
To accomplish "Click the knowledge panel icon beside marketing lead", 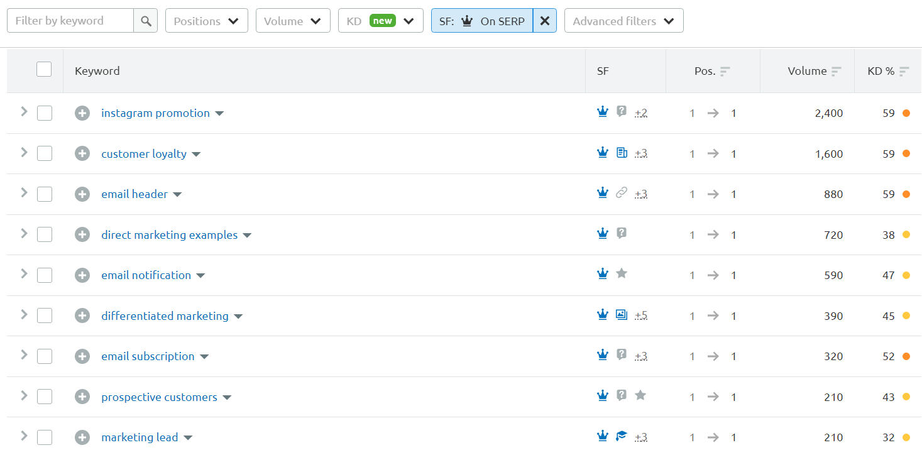I will pyautogui.click(x=622, y=436).
